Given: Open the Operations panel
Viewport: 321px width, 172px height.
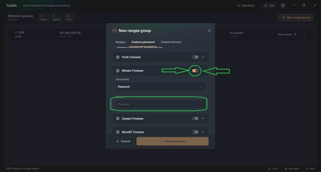Looking at the screenshot, I should tap(246, 6).
